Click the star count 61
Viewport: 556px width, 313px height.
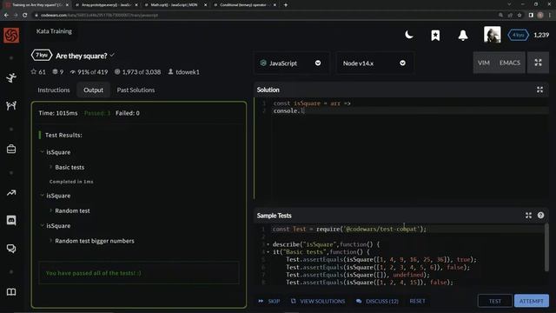pos(38,72)
